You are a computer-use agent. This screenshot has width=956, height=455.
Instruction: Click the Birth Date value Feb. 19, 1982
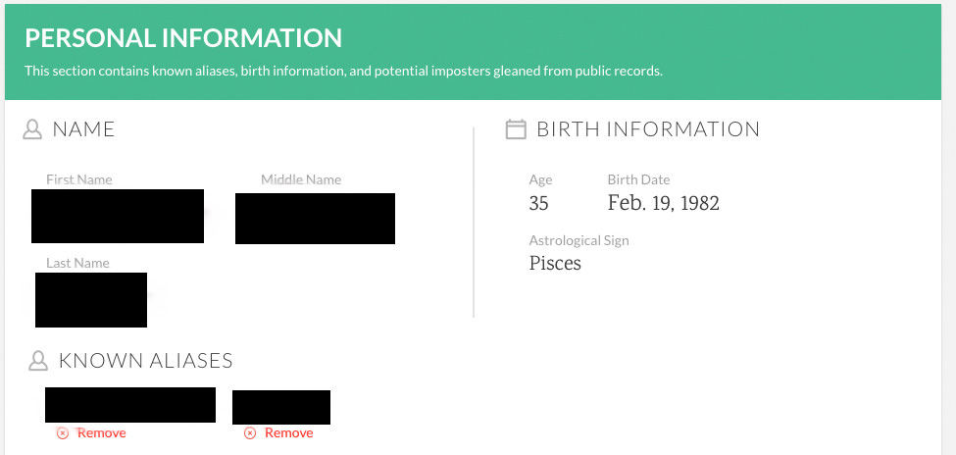tap(664, 203)
